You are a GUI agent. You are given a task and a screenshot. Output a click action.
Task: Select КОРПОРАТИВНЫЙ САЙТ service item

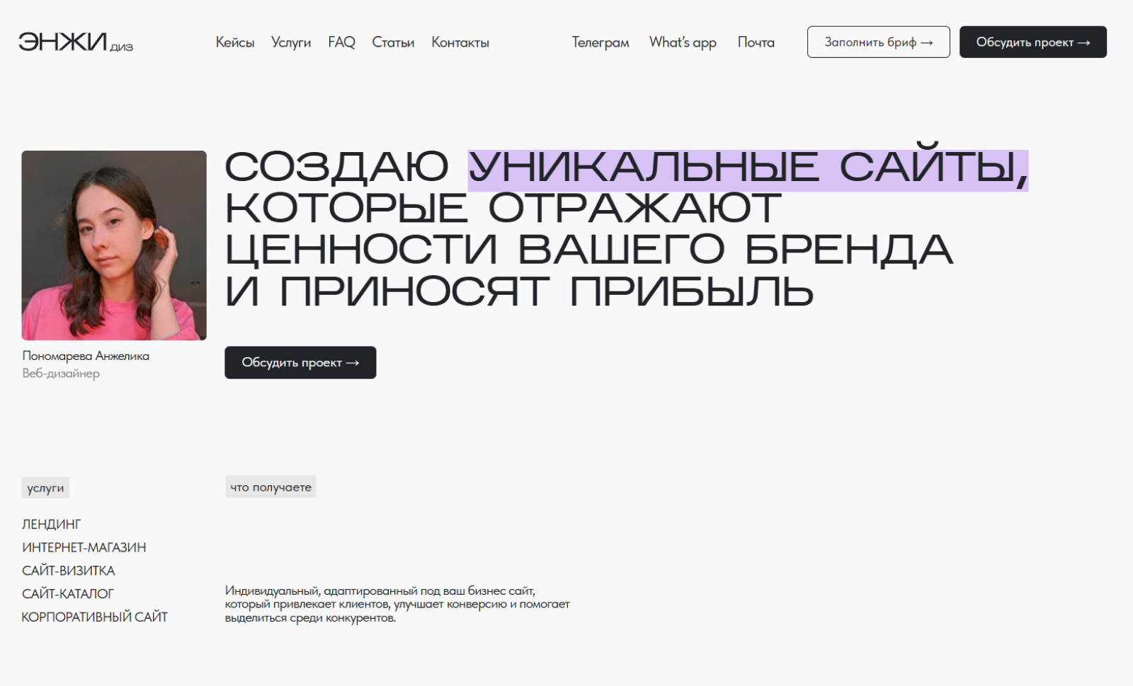tap(95, 617)
